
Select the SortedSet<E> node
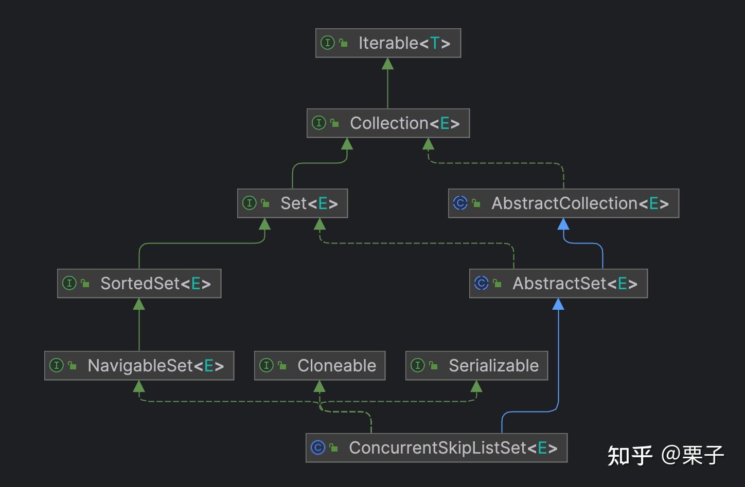pyautogui.click(x=139, y=283)
